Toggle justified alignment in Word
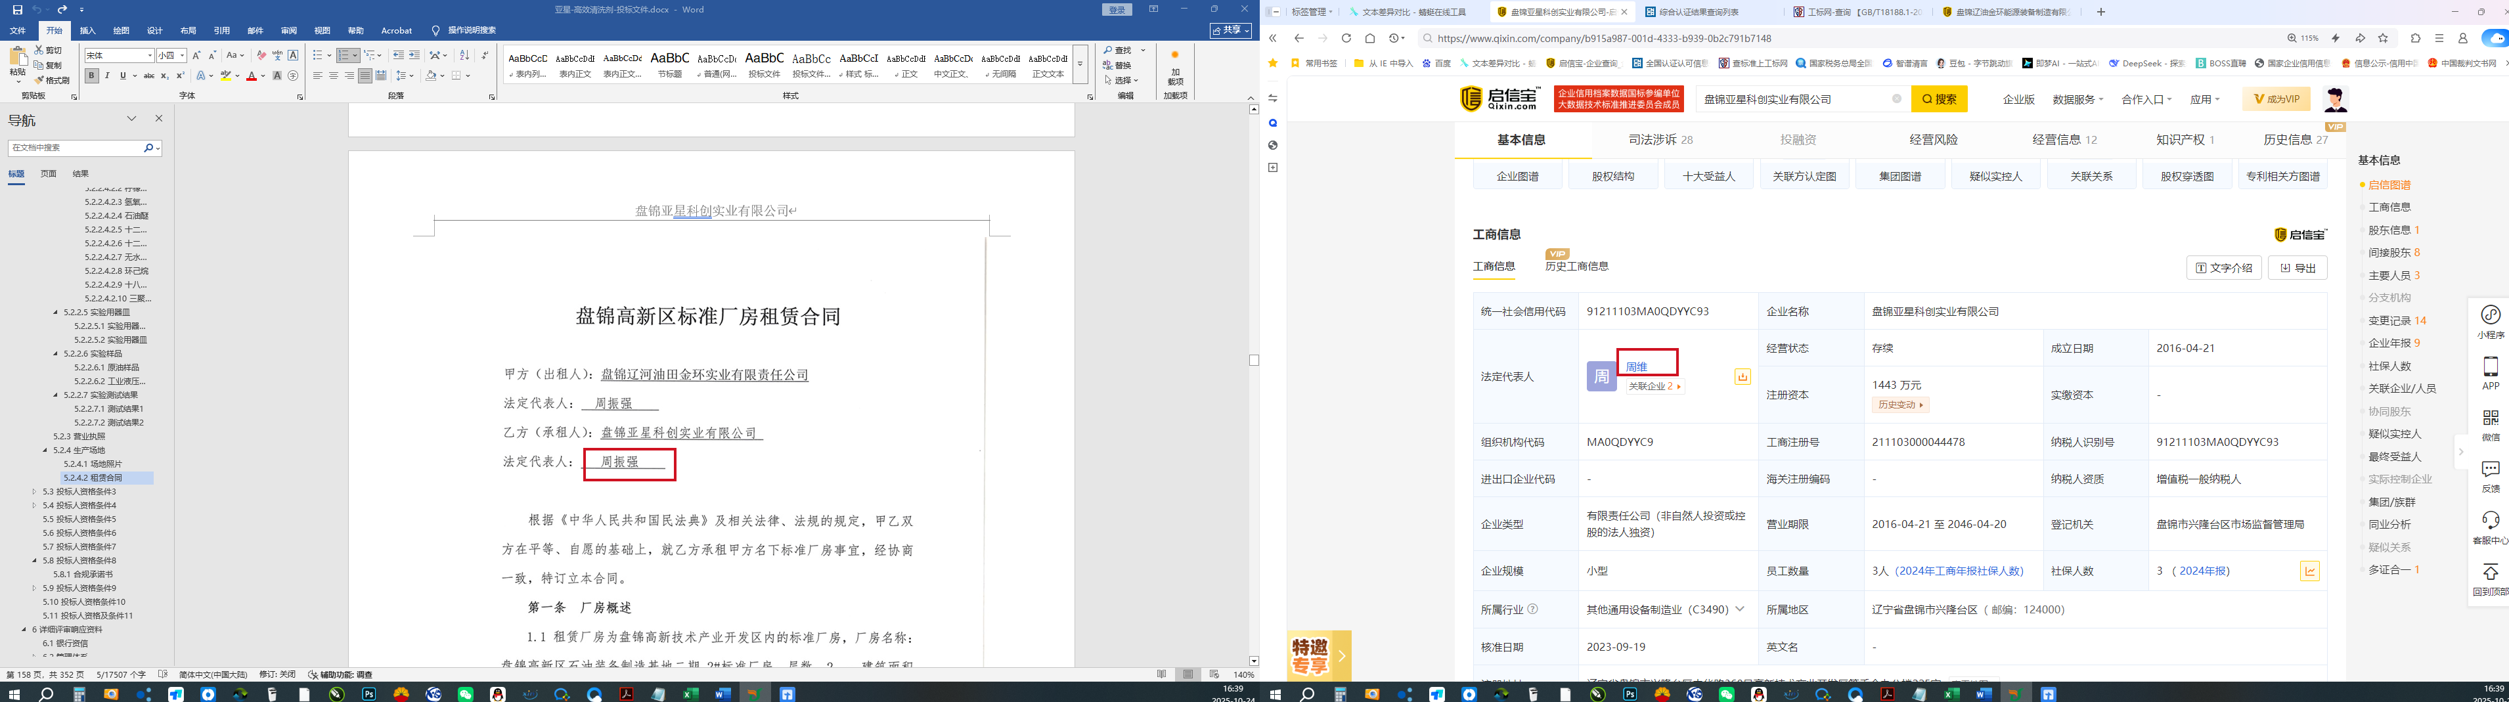 [365, 76]
